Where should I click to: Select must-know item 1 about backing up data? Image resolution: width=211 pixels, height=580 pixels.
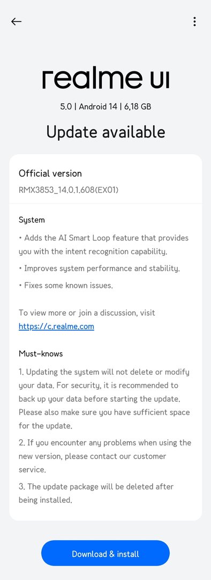(x=104, y=398)
